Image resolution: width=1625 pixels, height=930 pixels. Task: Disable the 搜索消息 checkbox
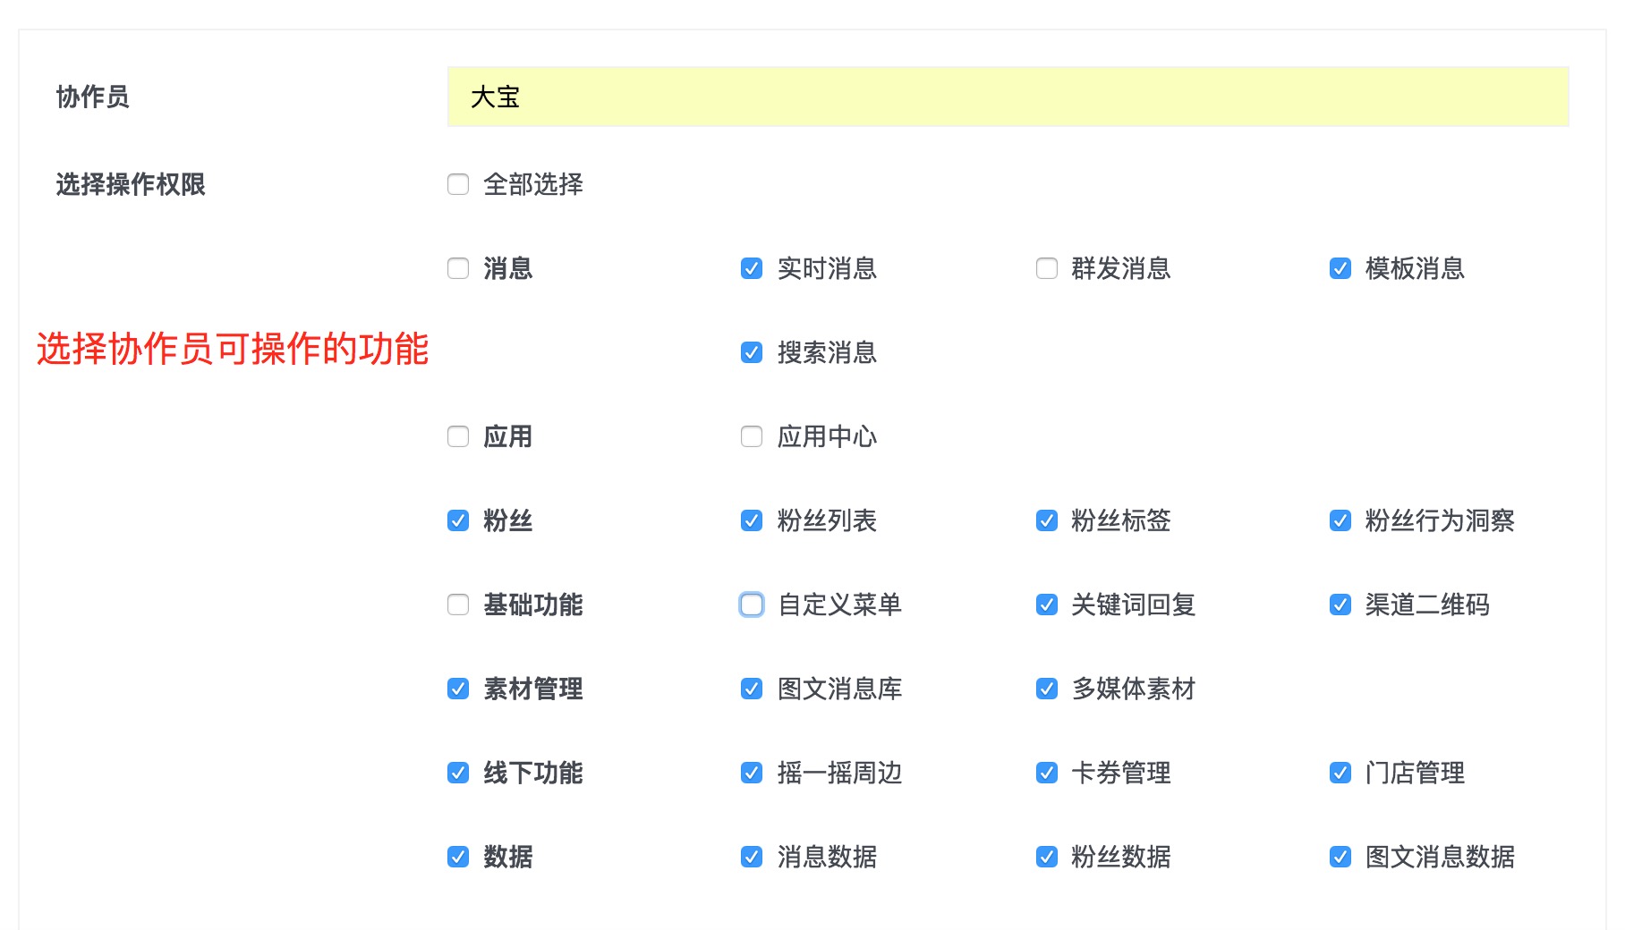[x=752, y=353]
